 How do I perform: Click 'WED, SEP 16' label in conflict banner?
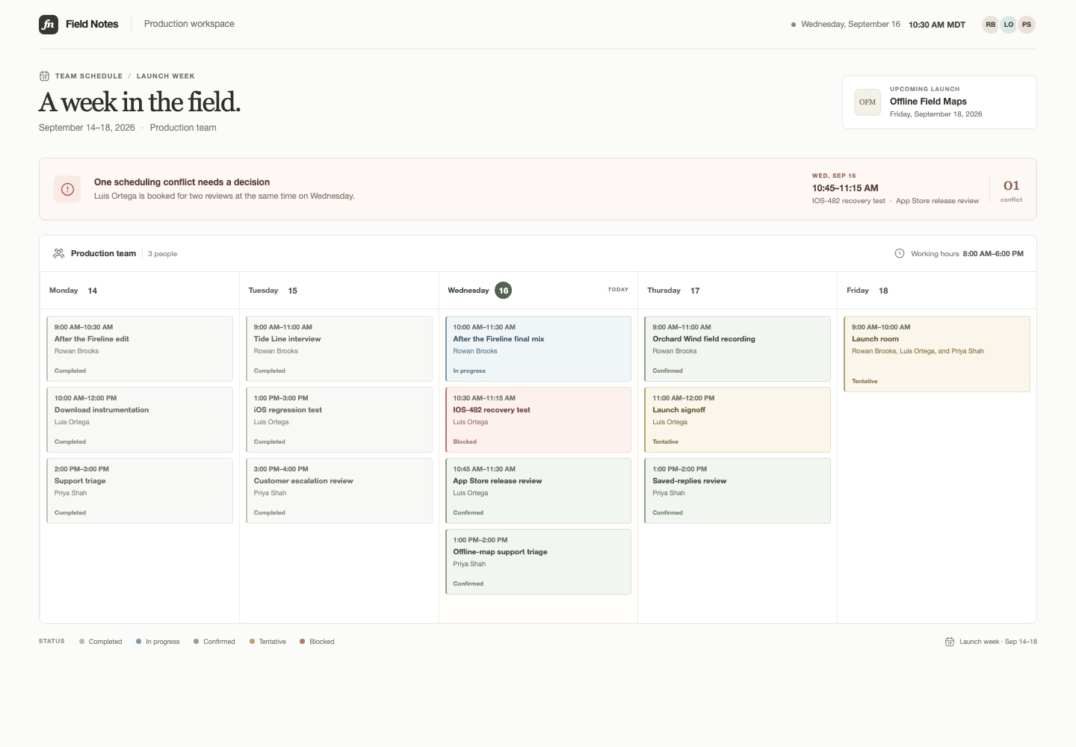click(x=834, y=176)
